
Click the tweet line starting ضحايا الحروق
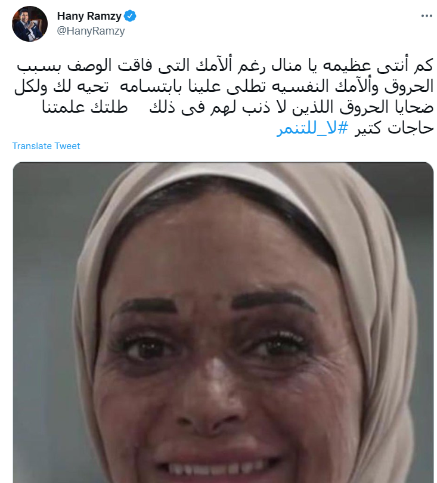238,107
